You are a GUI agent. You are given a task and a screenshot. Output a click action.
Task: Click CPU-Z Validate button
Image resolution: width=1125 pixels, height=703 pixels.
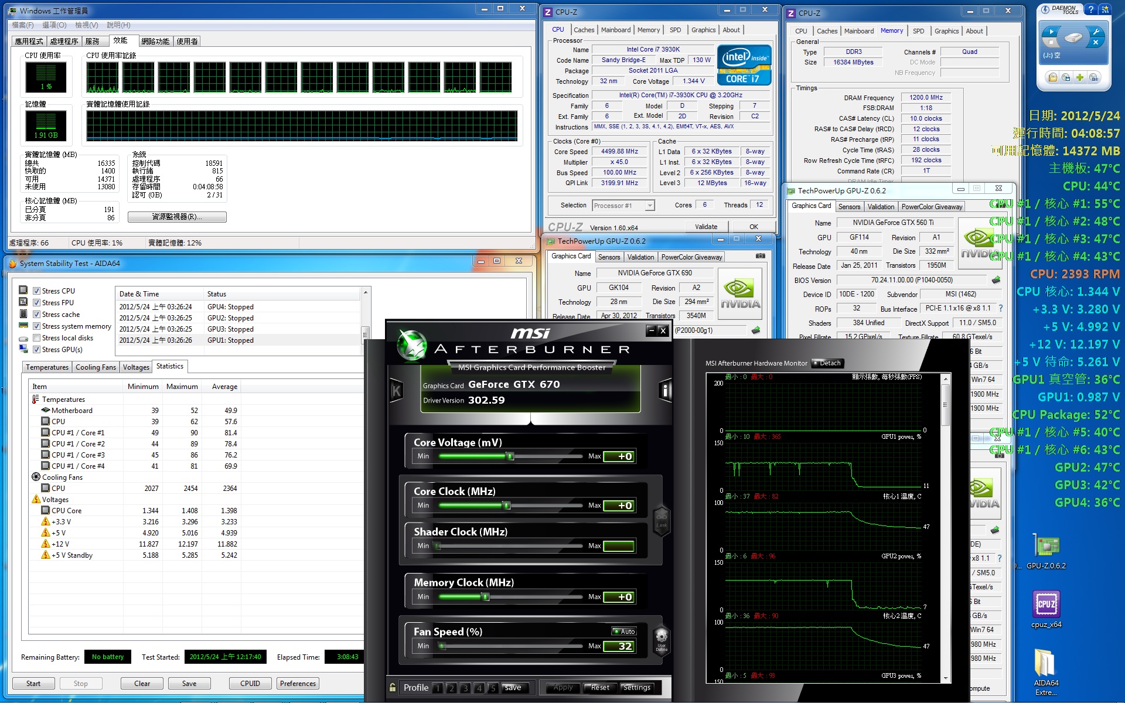(x=706, y=227)
